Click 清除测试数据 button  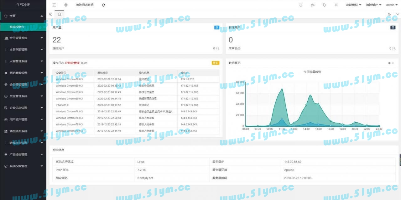(x=85, y=5)
